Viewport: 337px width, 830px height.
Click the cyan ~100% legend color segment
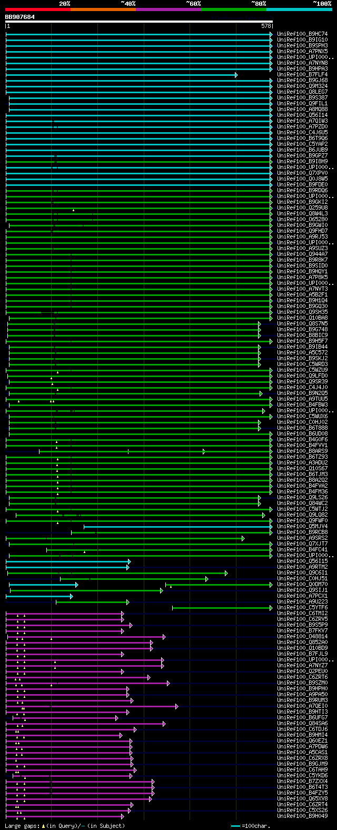(299, 9)
